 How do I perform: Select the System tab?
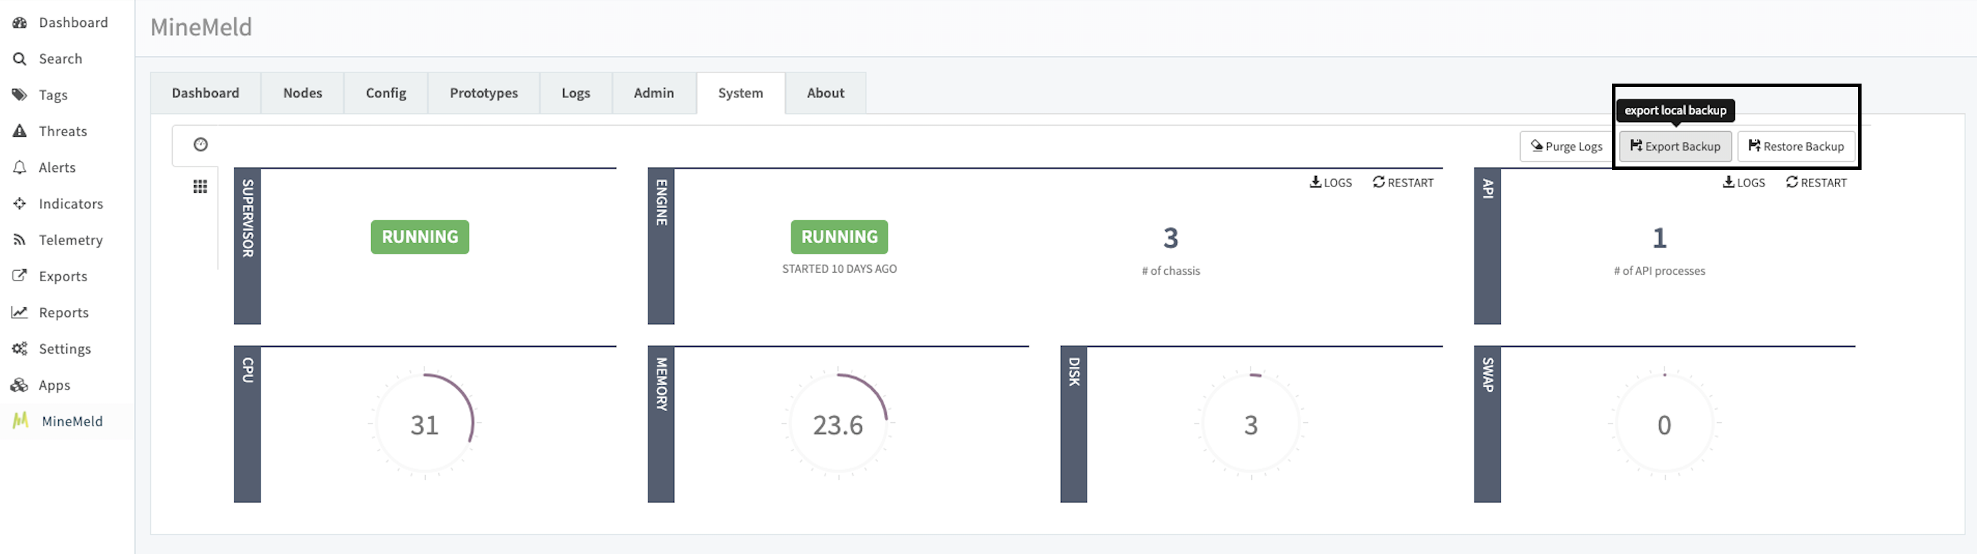[740, 93]
